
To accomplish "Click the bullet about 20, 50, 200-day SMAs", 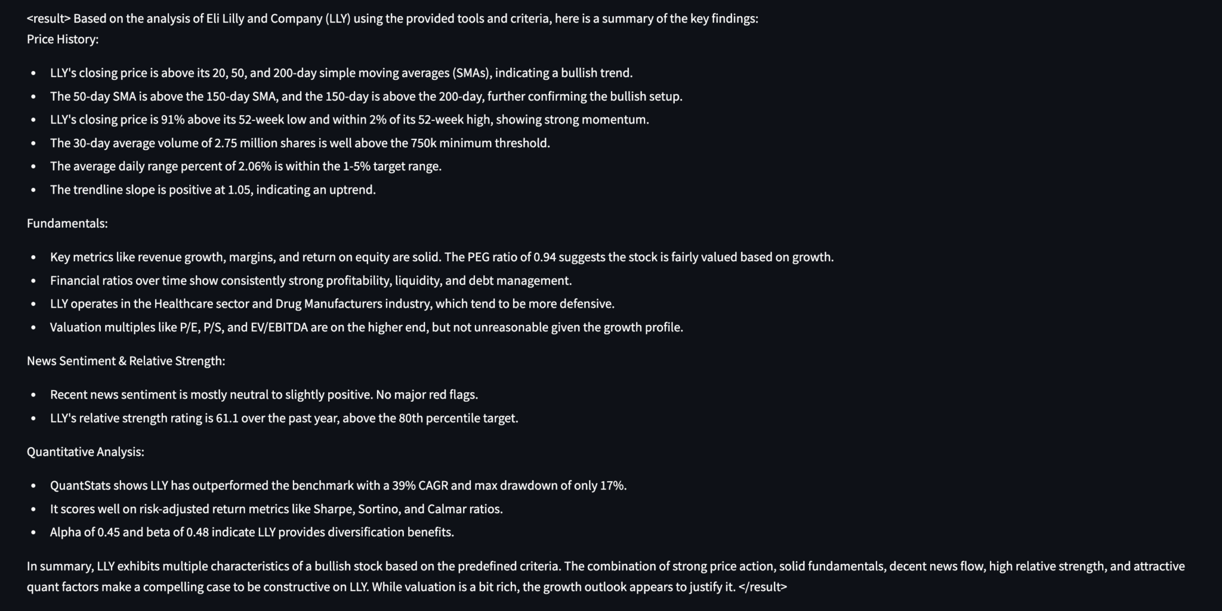I will click(x=341, y=73).
